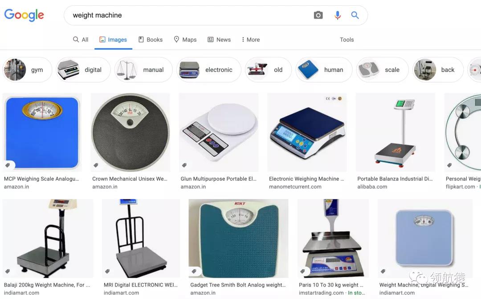The image size is (481, 299).
Task: Click the product tag icon on MCP scale image
Action: (x=8, y=165)
